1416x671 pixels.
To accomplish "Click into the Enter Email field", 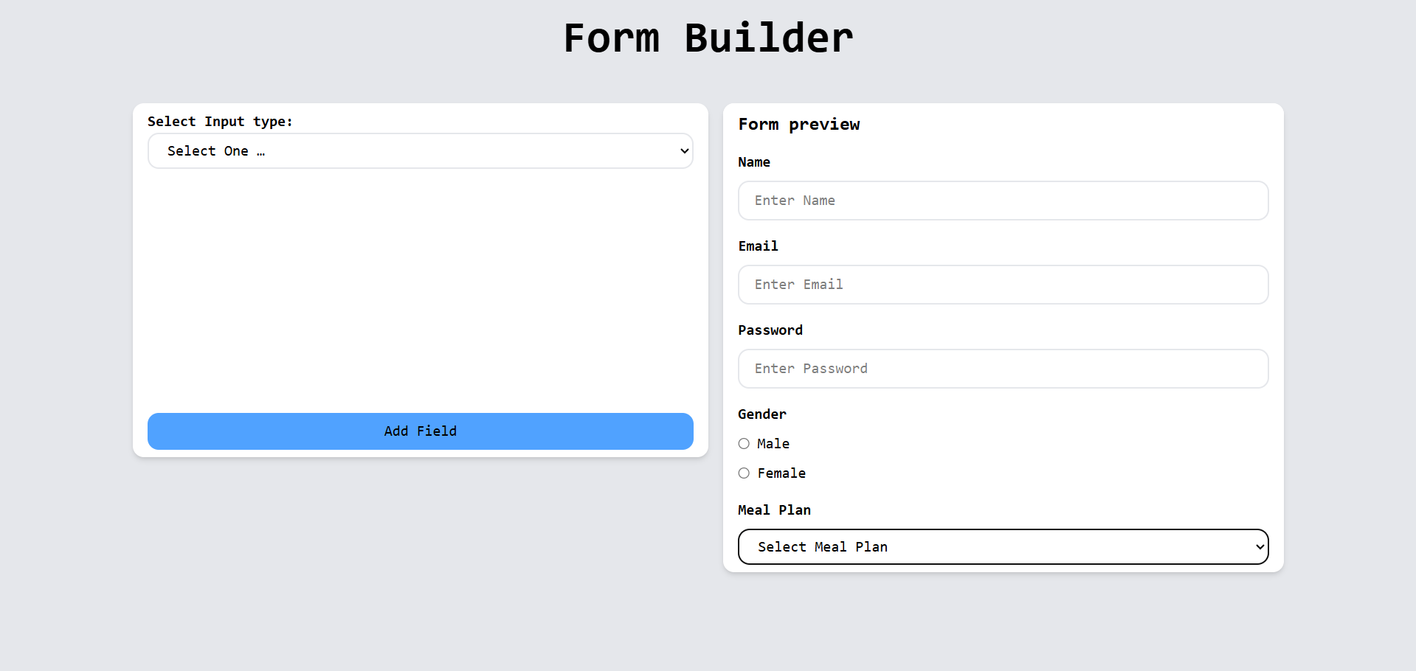I will click(1003, 285).
